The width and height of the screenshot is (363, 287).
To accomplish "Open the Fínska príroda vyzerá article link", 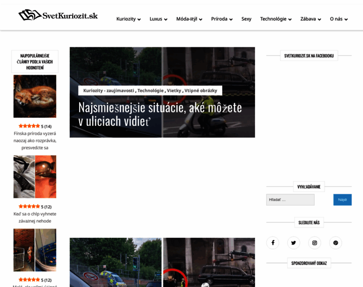I will click(x=35, y=141).
